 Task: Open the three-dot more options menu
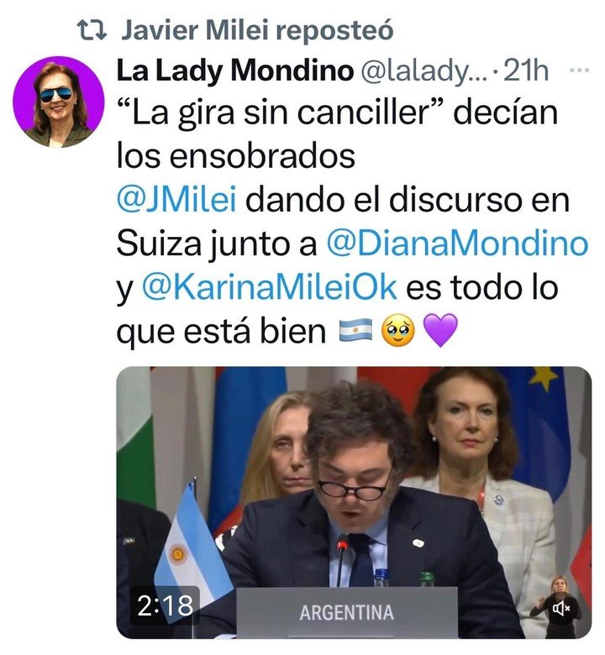point(580,71)
